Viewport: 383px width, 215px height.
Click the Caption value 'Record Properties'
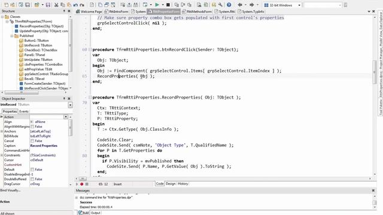point(44,146)
